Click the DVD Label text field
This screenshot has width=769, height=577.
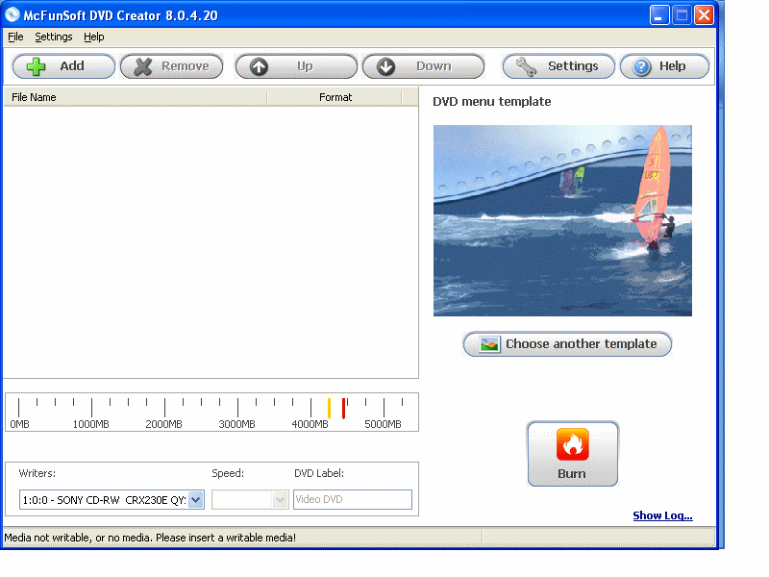pos(352,499)
